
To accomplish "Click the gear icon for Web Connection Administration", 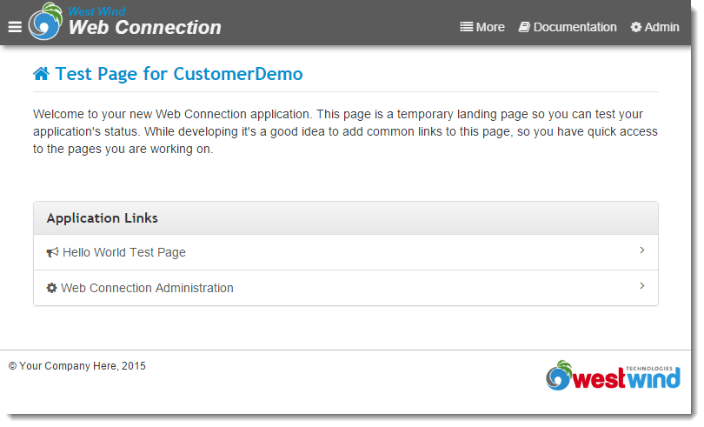I will [51, 288].
